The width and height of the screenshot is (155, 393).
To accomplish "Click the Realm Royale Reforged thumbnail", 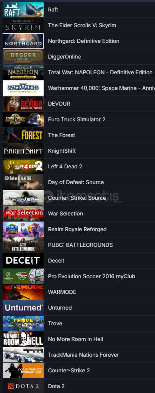I will pyautogui.click(x=23, y=229).
